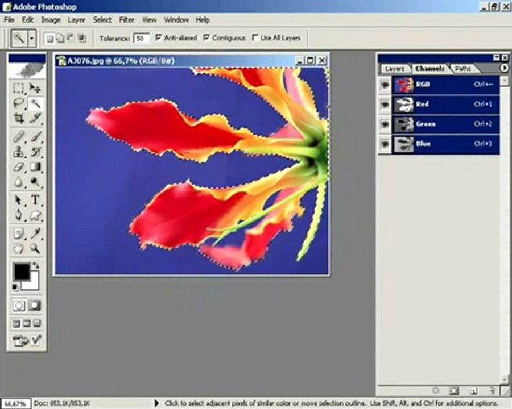Viewport: 512px width, 409px height.
Task: Disable the Anti-aliased checkbox
Action: click(158, 38)
